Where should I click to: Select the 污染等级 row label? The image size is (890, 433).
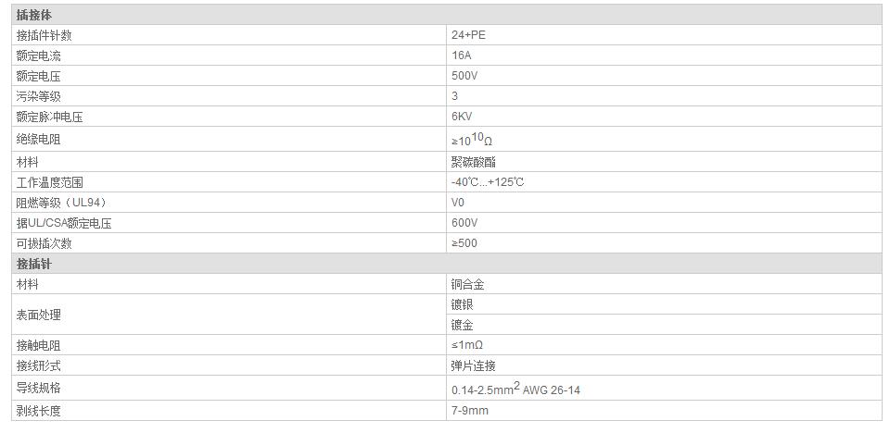38,96
